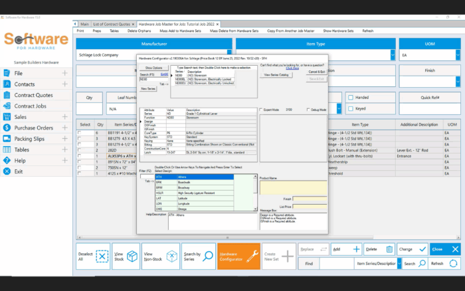Image resolution: width=465 pixels, height=291 pixels.
Task: Click the View Non-Stock button icon
Action: click(x=171, y=256)
